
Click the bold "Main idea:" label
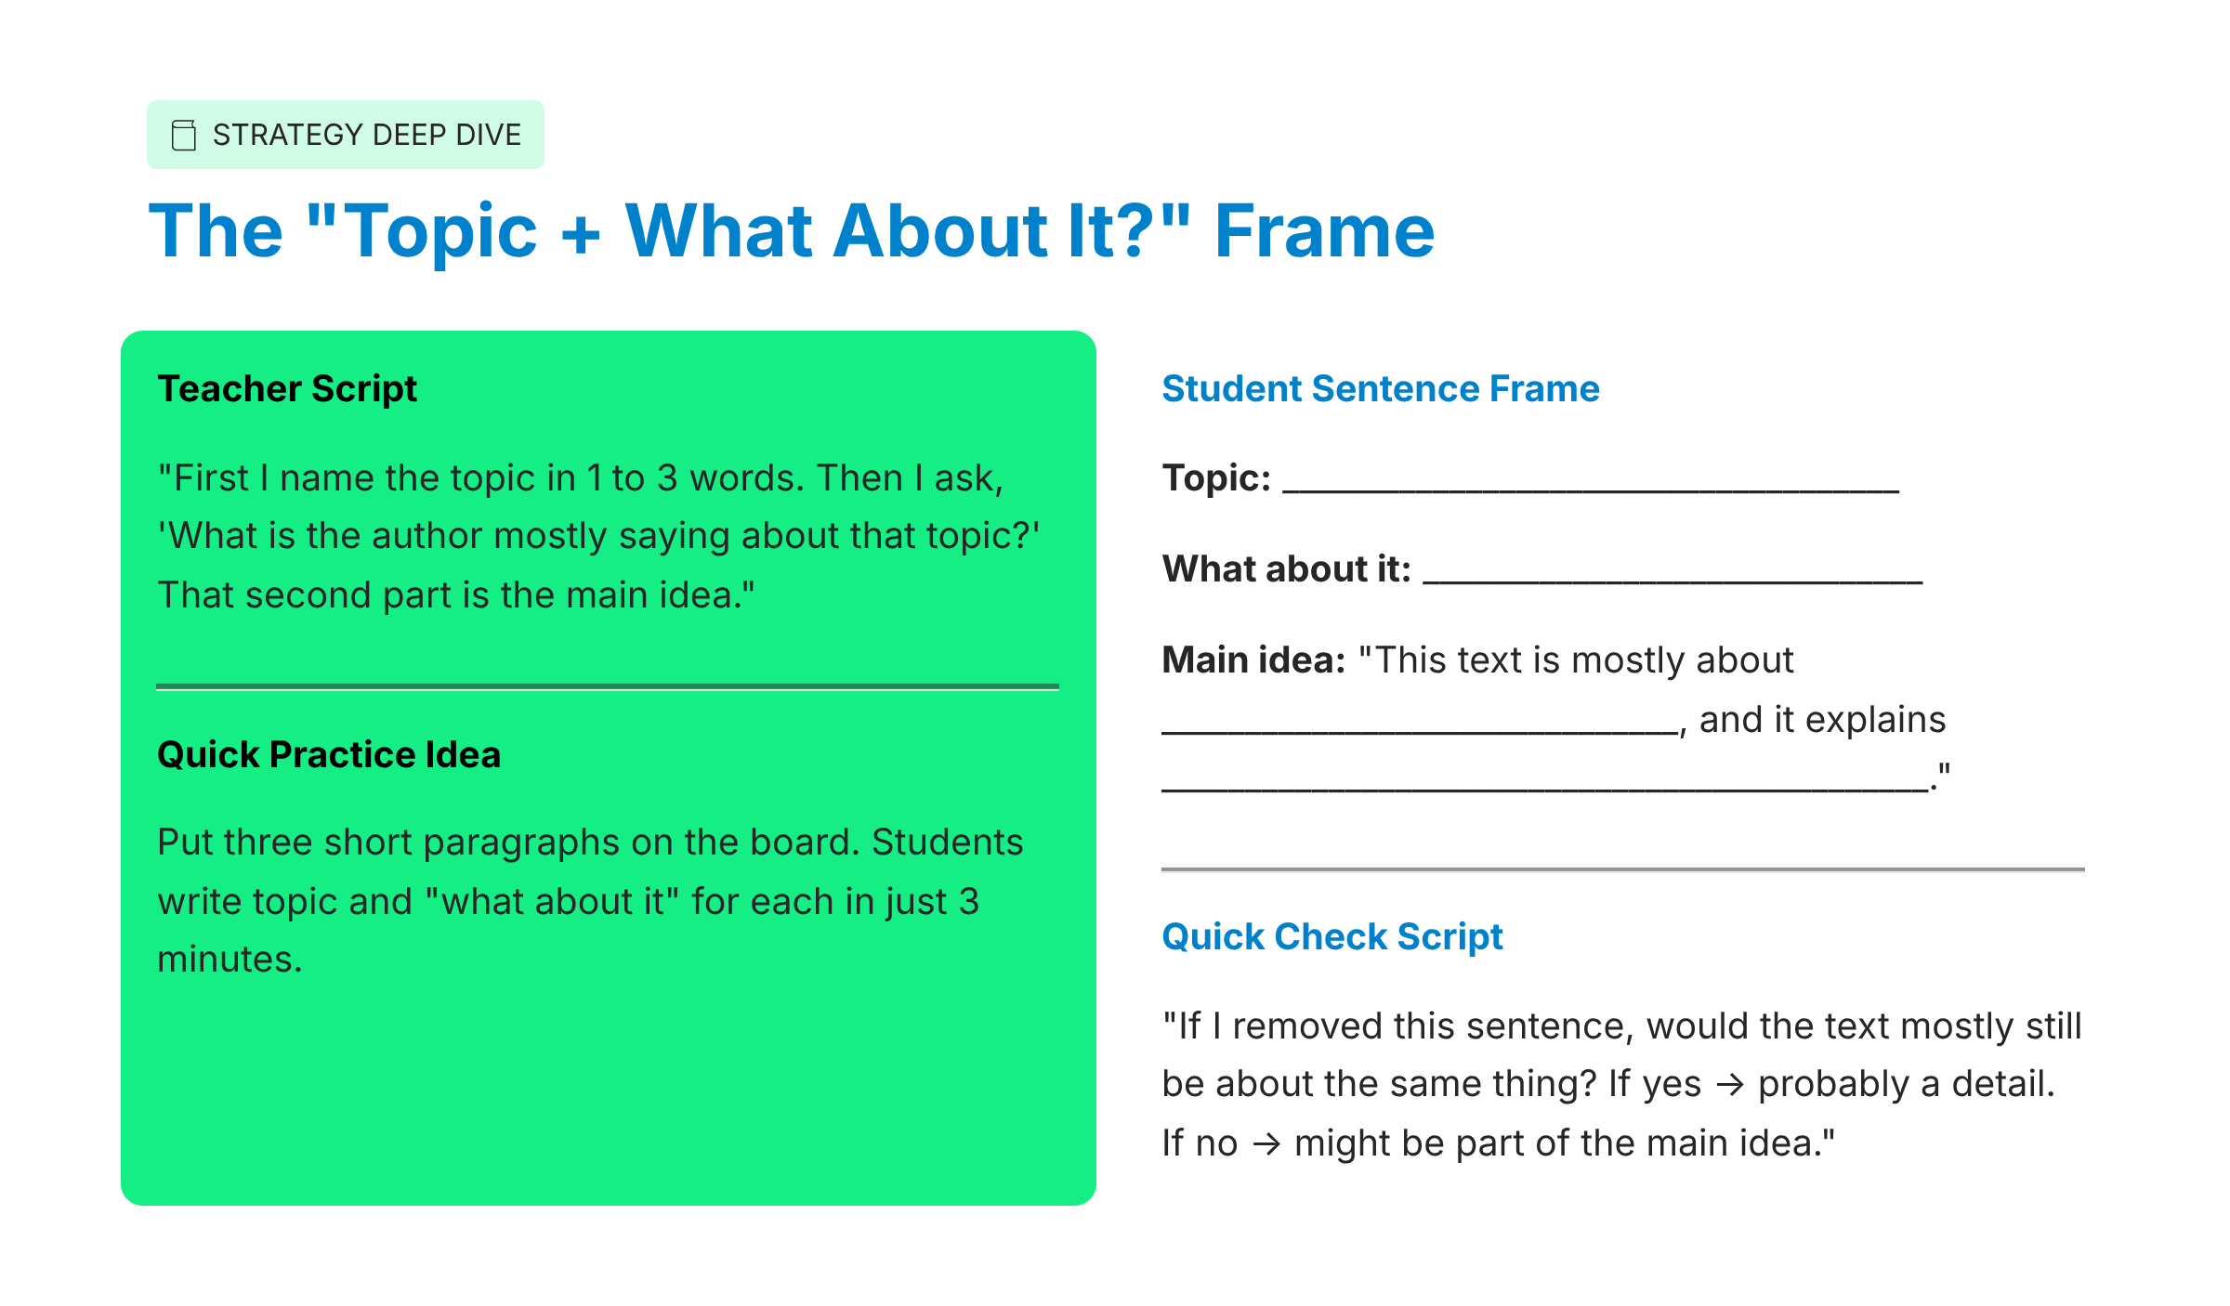1253,660
